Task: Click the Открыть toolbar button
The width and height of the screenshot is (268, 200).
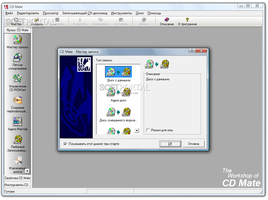Action: pyautogui.click(x=37, y=22)
